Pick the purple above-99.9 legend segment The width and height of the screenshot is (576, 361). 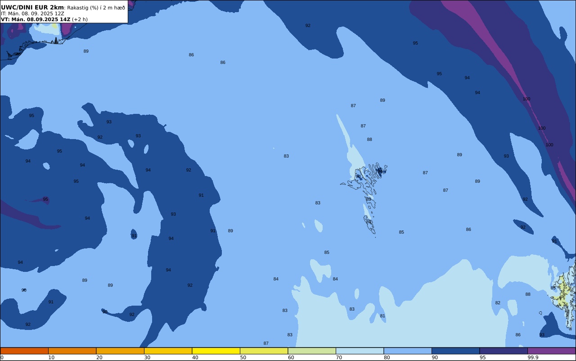pos(551,351)
